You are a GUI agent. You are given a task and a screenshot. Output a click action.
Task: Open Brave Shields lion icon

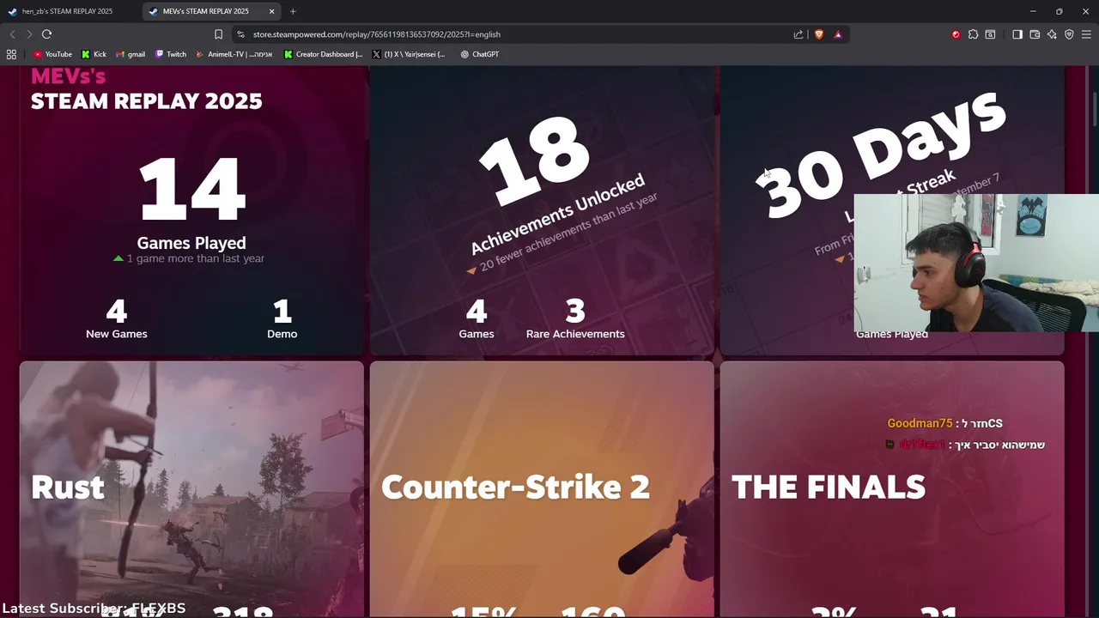[818, 34]
